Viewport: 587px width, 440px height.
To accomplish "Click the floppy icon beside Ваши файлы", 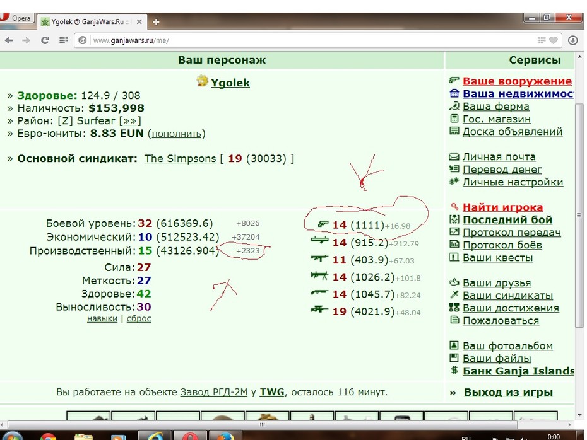I will click(x=454, y=358).
